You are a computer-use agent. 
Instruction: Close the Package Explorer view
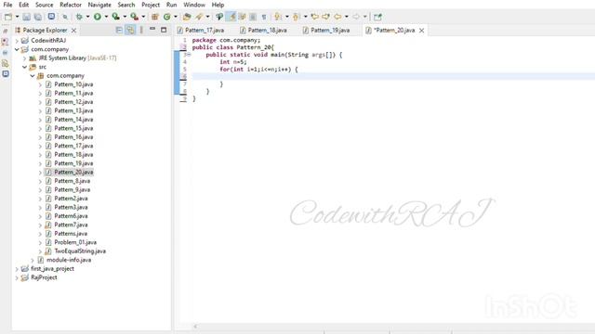(73, 31)
